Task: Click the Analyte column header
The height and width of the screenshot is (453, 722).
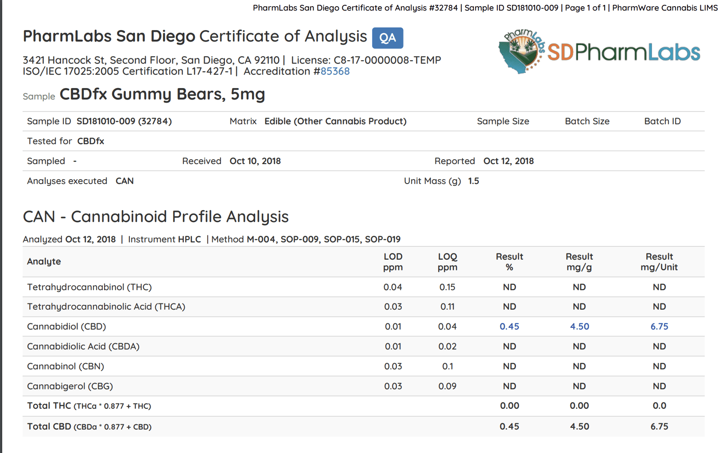Action: pyautogui.click(x=44, y=261)
